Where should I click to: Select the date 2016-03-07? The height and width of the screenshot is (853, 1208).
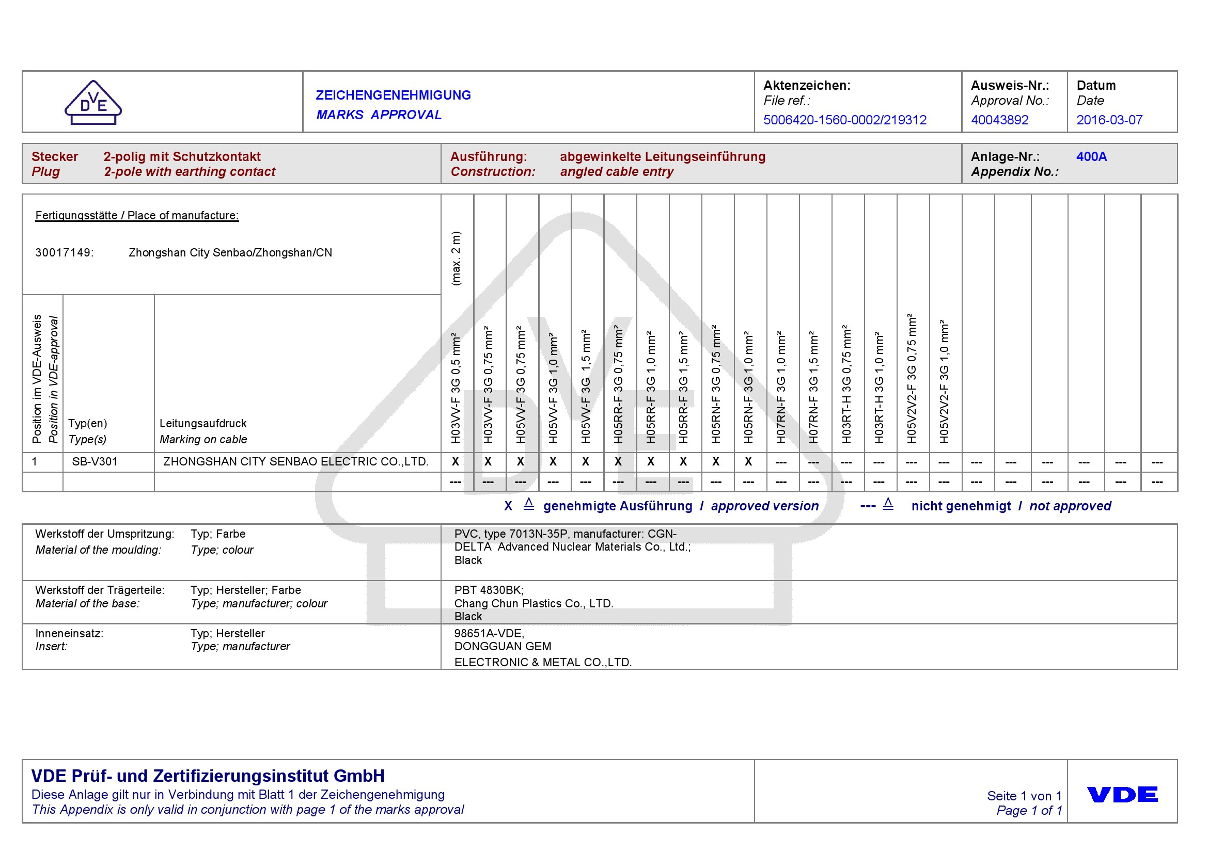click(x=1109, y=120)
